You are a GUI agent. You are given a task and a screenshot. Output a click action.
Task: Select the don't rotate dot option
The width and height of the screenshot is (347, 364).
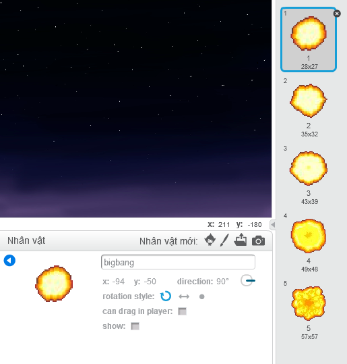[201, 296]
